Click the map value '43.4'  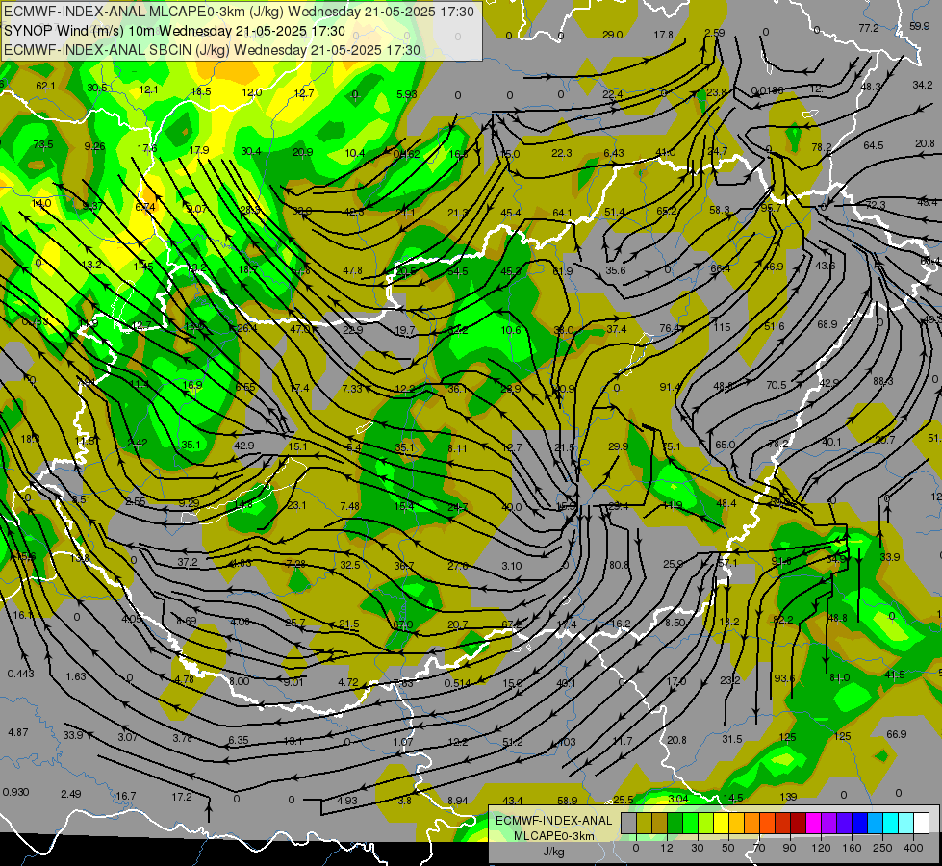click(x=513, y=800)
